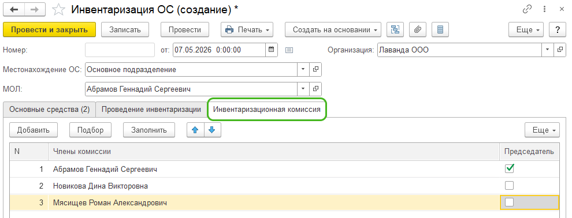Open the document movements report icon
Image resolution: width=572 pixels, height=218 pixels.
[440, 30]
